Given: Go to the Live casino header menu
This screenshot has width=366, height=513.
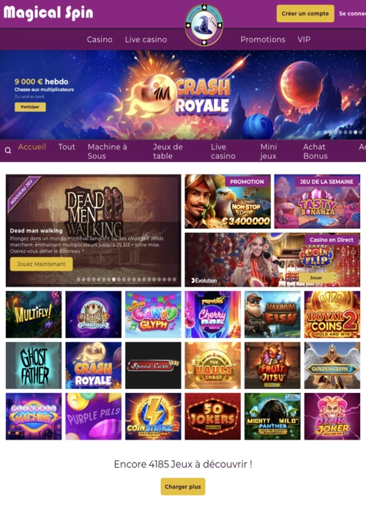Looking at the screenshot, I should point(146,40).
